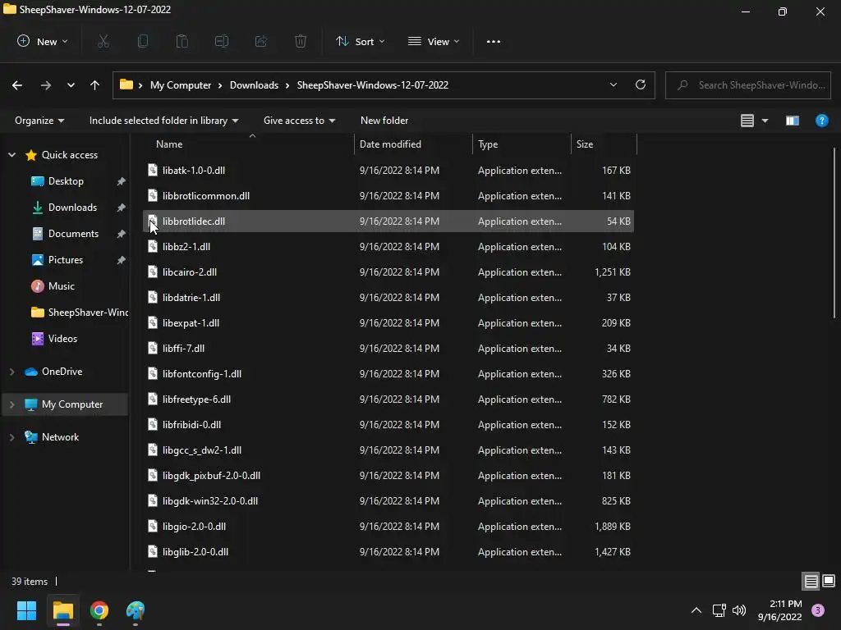
Task: Expand the Network tree node
Action: pyautogui.click(x=11, y=437)
